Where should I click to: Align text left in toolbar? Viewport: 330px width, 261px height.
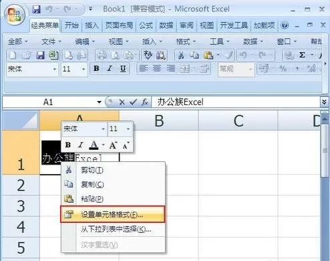click(x=143, y=69)
